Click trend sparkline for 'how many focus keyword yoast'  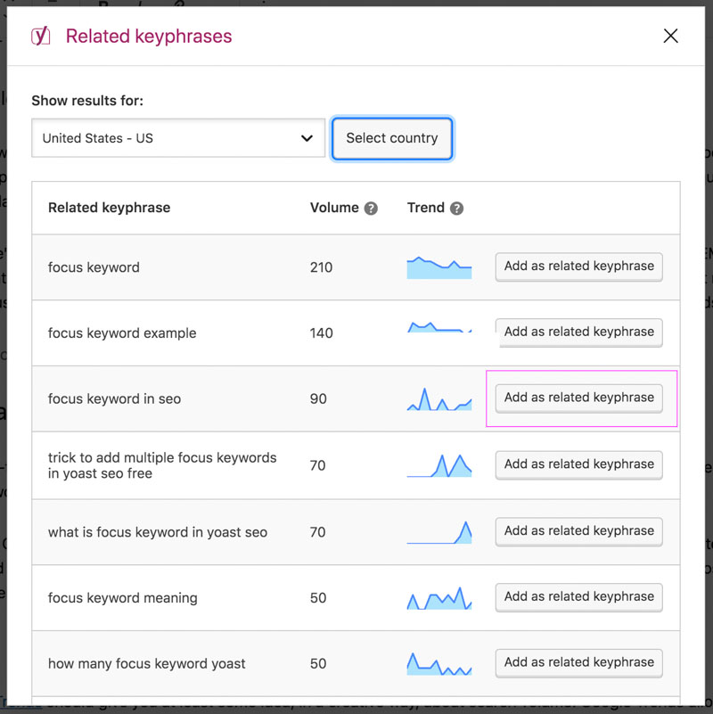[x=439, y=664]
